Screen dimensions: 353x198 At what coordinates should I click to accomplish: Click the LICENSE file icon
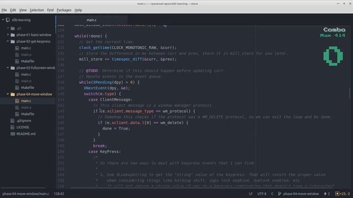(13, 127)
